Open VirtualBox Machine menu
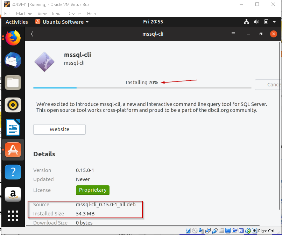 24,14
